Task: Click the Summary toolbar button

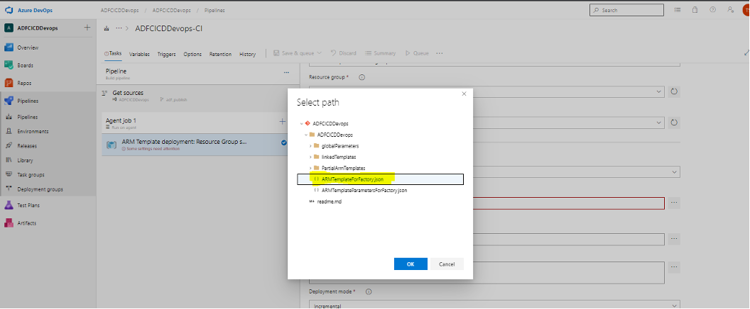Action: click(380, 53)
